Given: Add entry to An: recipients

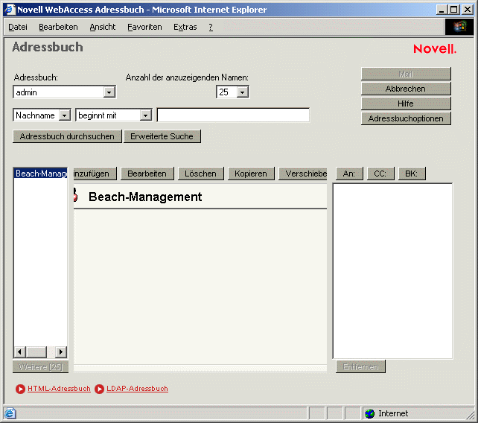Looking at the screenshot, I should click(x=349, y=174).
